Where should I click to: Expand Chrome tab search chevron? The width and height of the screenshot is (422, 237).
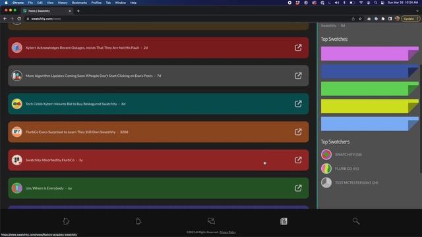coord(417,11)
